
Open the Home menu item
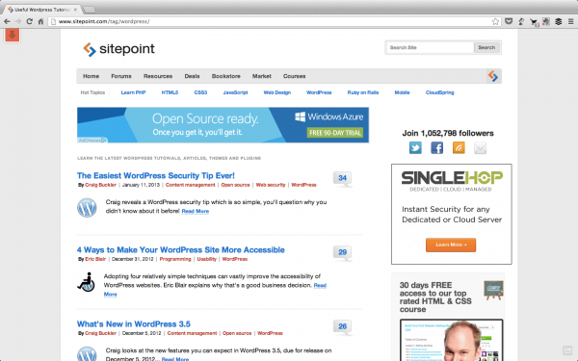click(92, 76)
